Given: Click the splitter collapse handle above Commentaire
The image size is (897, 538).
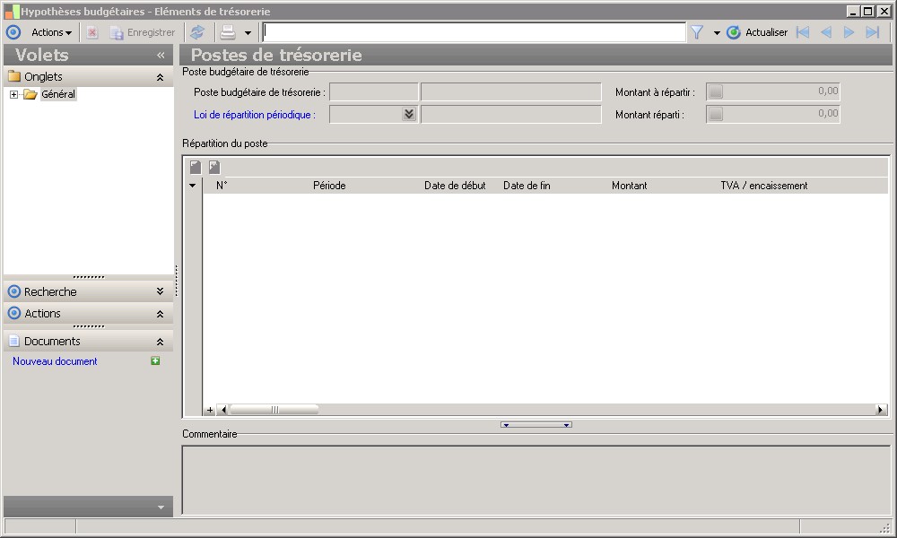Looking at the screenshot, I should tap(536, 425).
